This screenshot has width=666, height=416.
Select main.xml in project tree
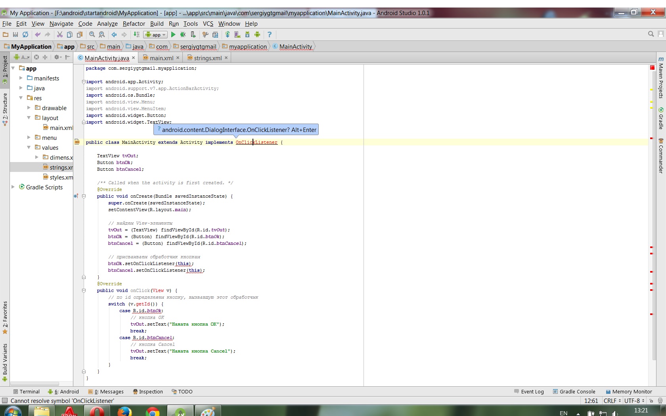click(58, 128)
